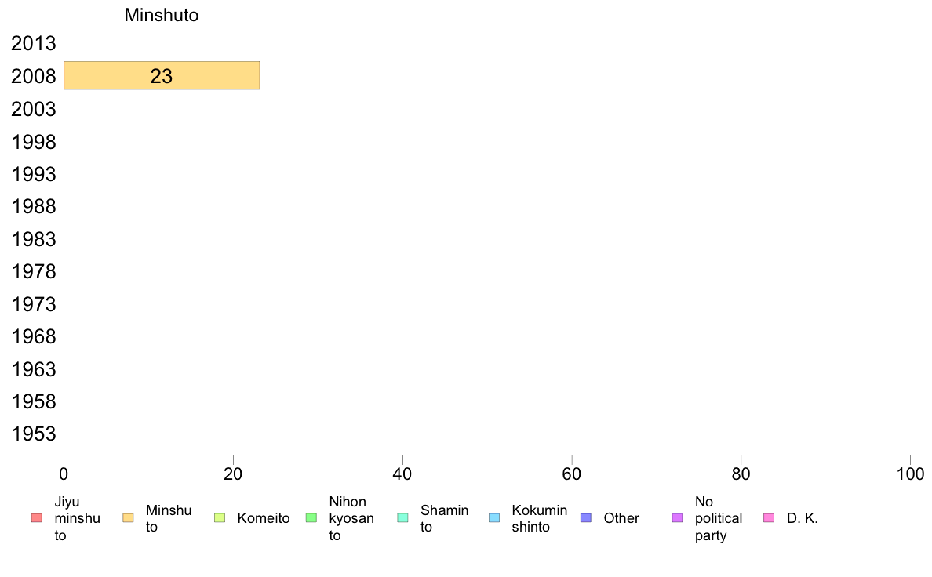Click the Nihon kyosan to green swatch
932x577 pixels.
311,518
